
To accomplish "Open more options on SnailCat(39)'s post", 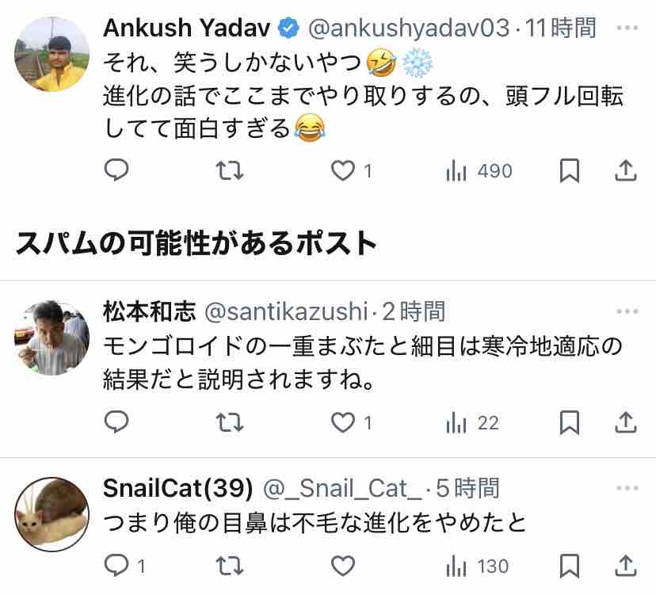I will tap(627, 488).
